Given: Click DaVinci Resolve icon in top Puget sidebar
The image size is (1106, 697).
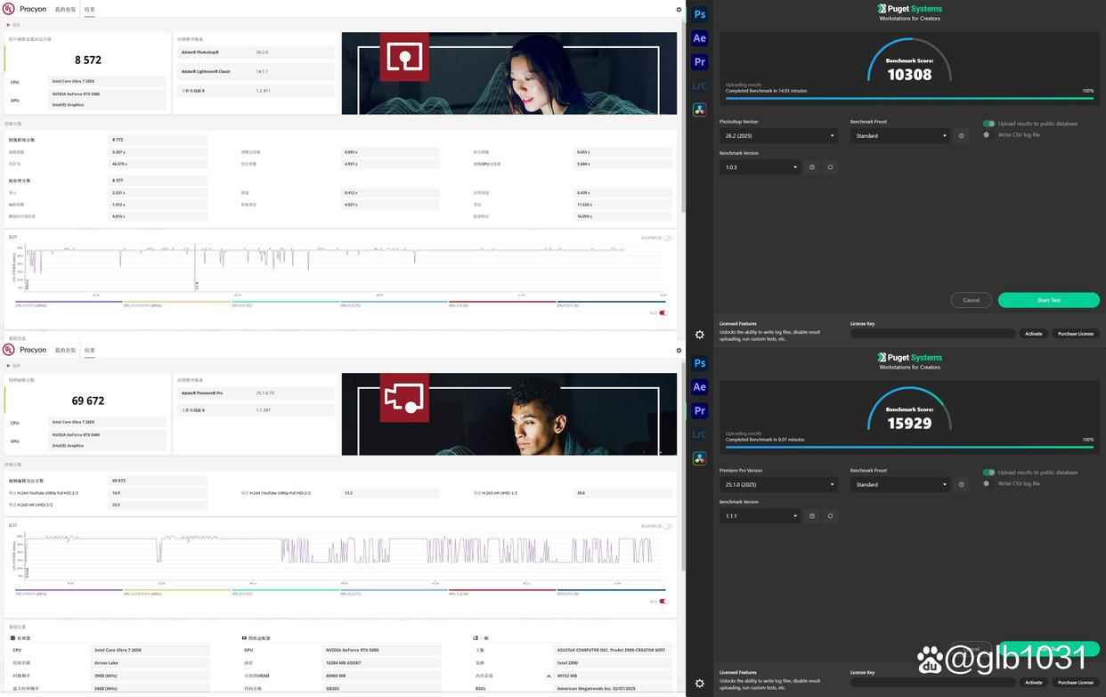Looking at the screenshot, I should point(699,109).
